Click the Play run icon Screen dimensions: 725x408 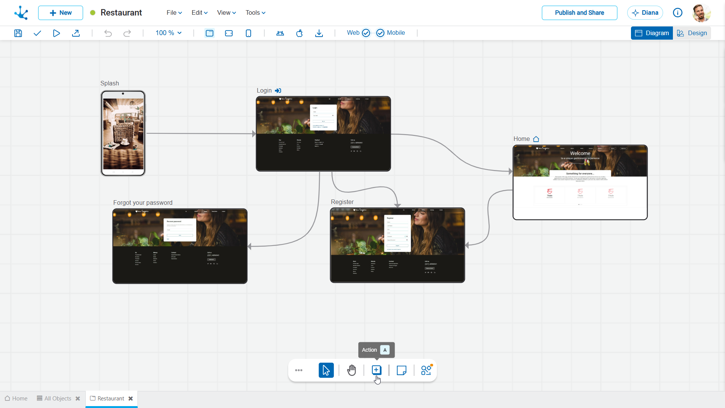point(56,33)
